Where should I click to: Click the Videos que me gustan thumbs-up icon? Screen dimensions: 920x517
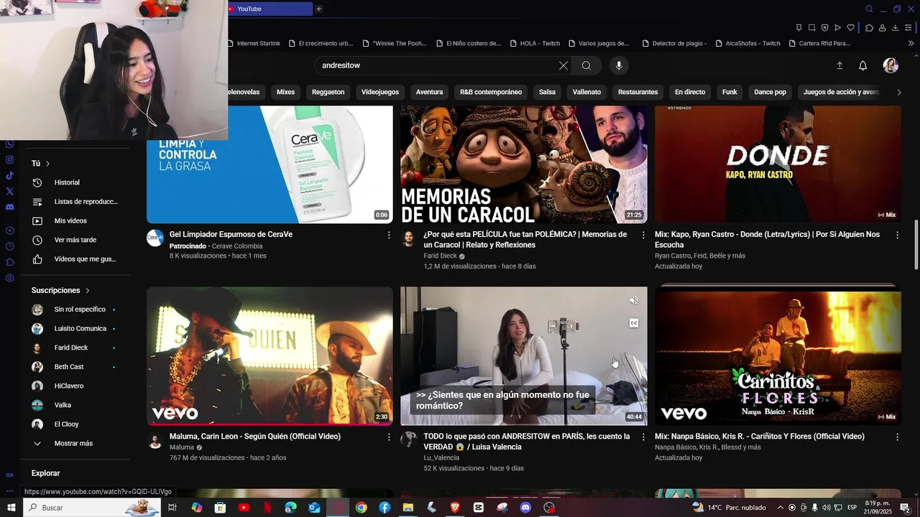37,259
